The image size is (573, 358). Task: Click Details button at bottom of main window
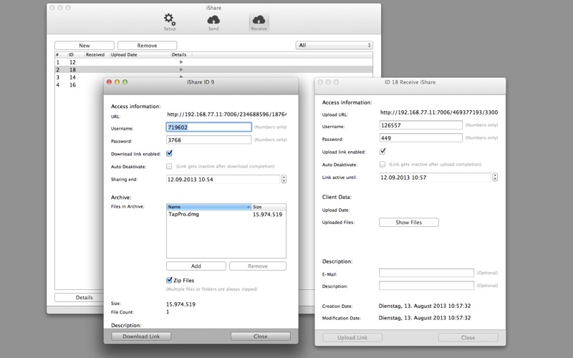tap(84, 297)
